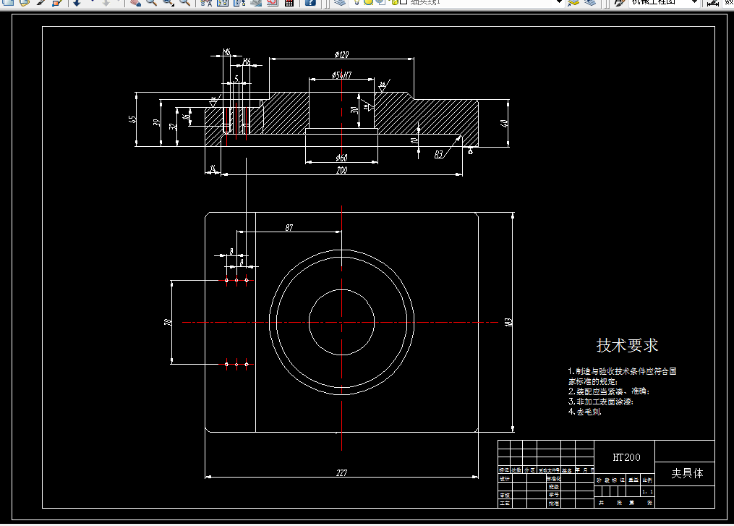The height and width of the screenshot is (526, 734).
Task: Select the 70 hole spacing dimension
Action: pyautogui.click(x=168, y=322)
